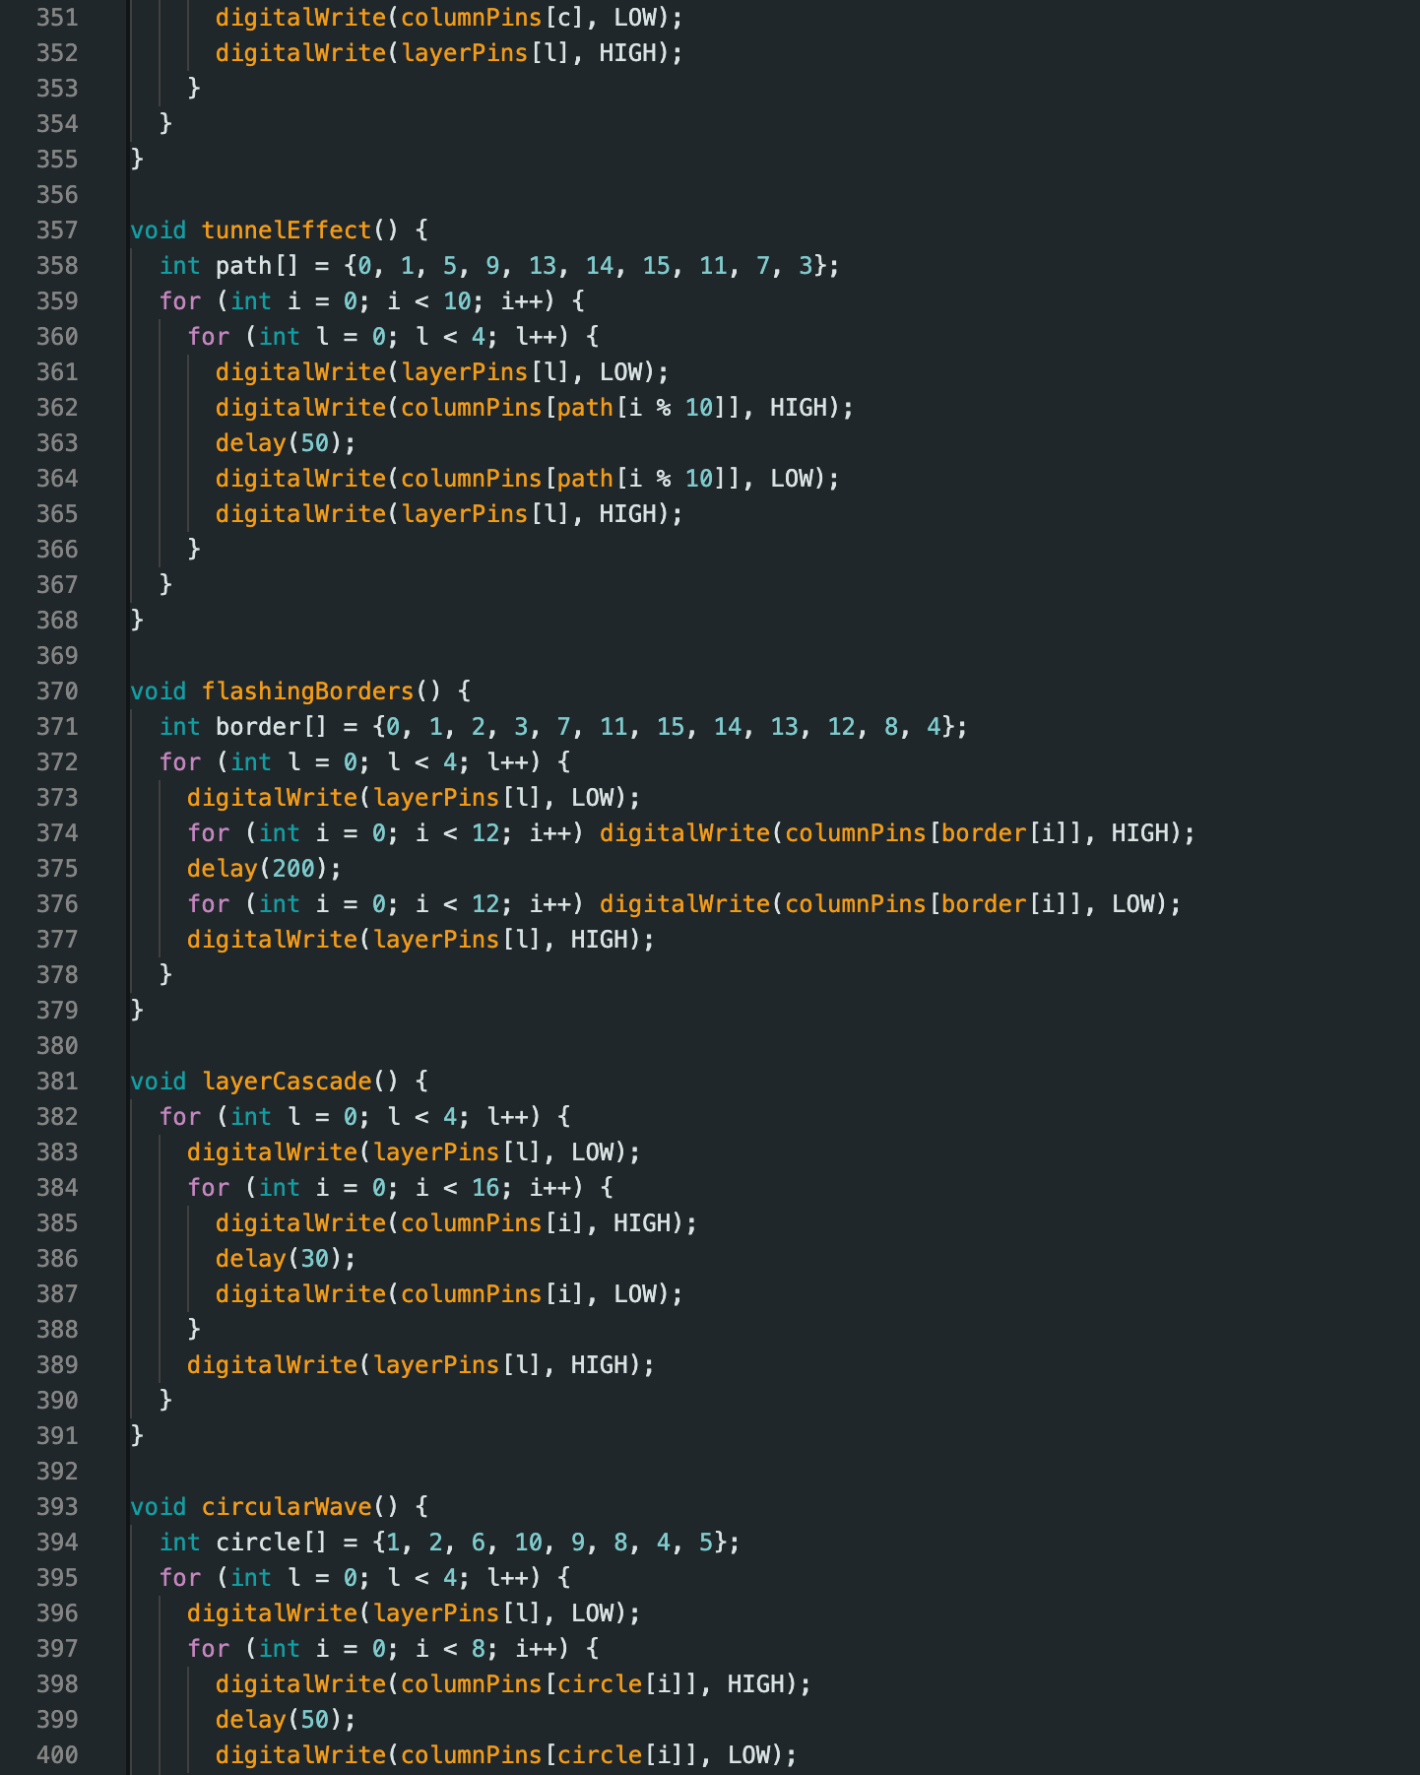Image resolution: width=1420 pixels, height=1775 pixels.
Task: Click delay(50) on line 399
Action: click(286, 1720)
